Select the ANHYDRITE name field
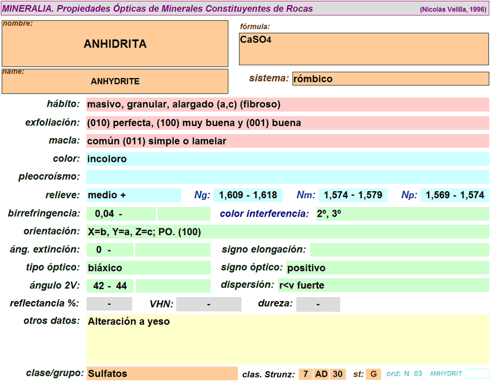 point(115,81)
